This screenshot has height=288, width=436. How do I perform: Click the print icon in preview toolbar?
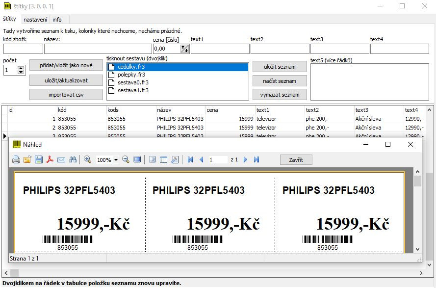[x=16, y=159]
